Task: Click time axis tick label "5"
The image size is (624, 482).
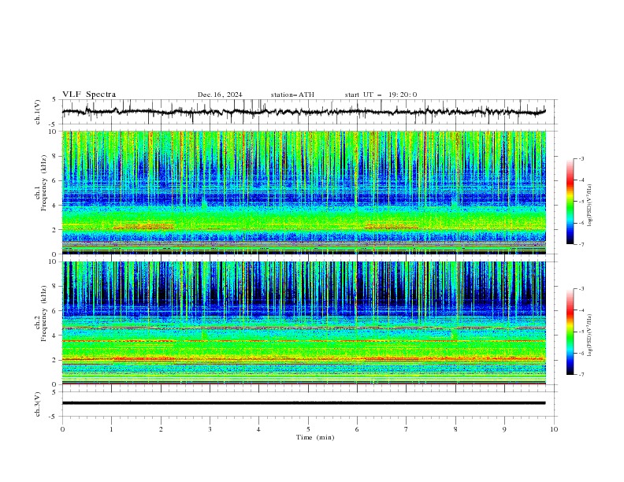Action: 308,429
